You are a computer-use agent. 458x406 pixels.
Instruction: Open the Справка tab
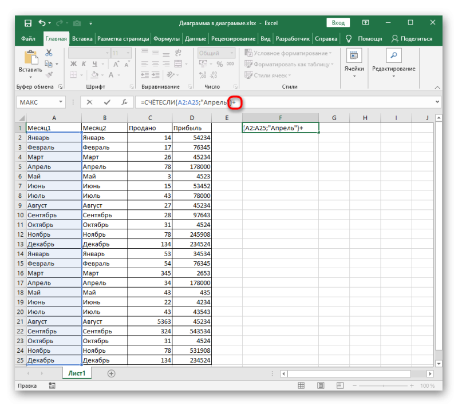click(x=326, y=38)
